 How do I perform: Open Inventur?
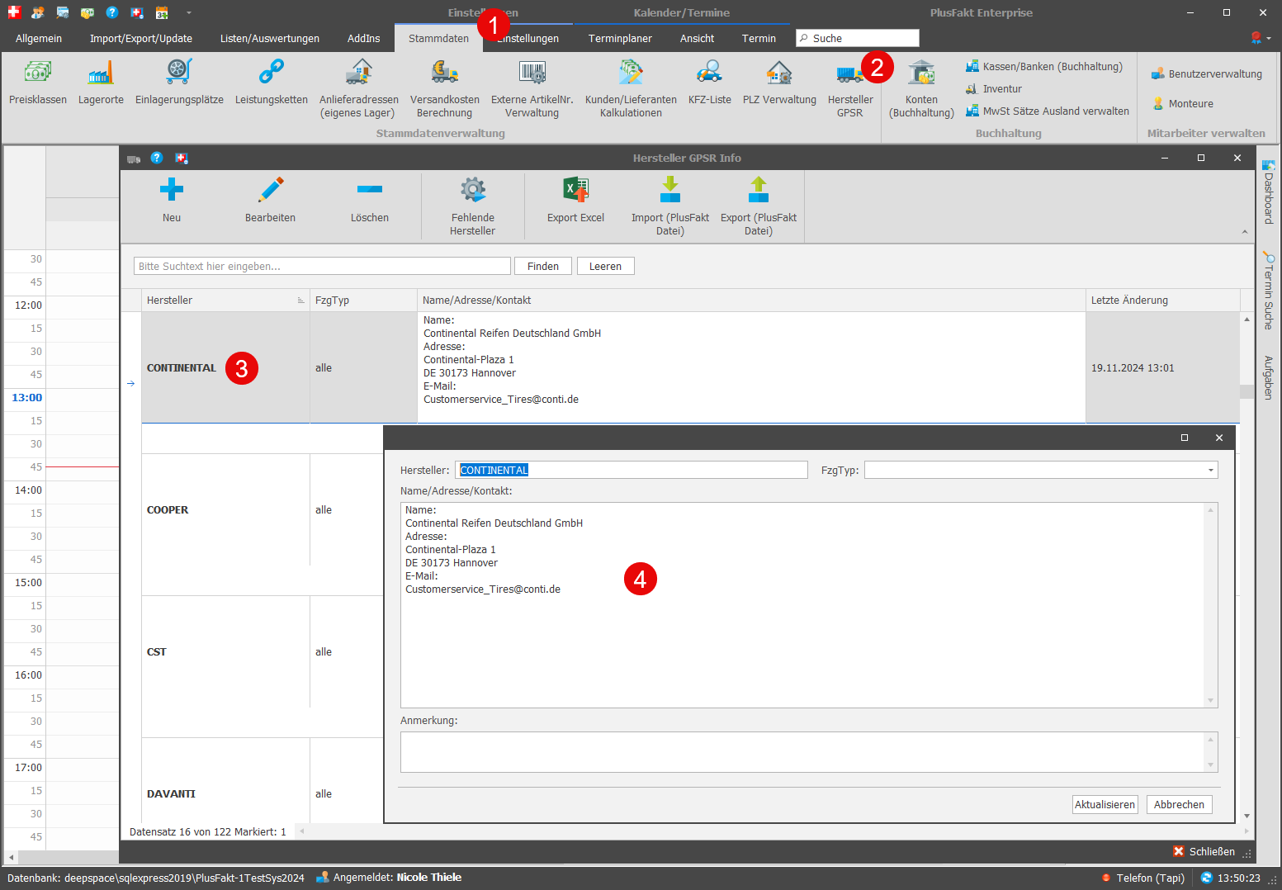(994, 88)
